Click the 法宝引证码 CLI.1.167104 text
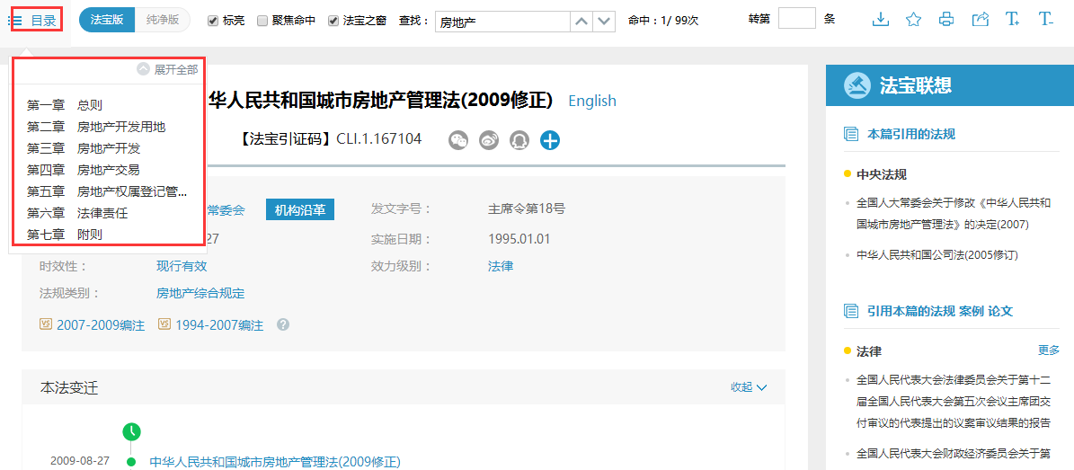 tap(331, 139)
